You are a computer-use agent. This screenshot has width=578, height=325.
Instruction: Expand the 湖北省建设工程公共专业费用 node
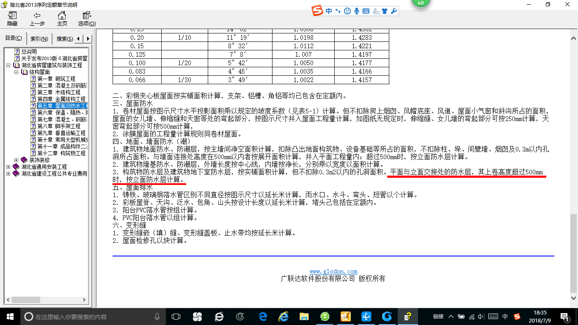coord(9,174)
